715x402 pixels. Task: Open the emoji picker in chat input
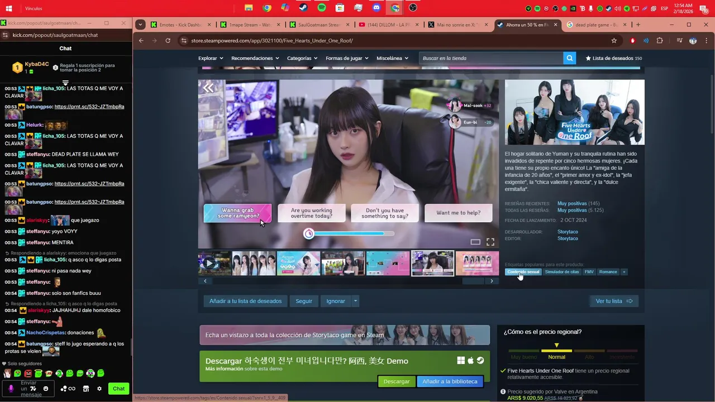(x=46, y=389)
